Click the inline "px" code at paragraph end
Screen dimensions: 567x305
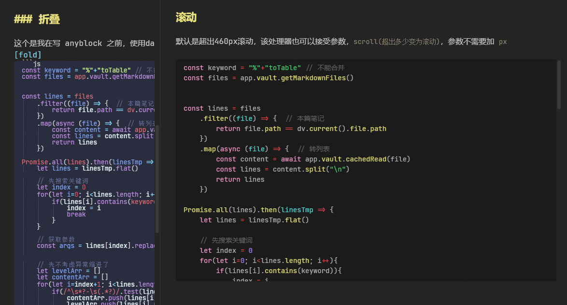[503, 42]
